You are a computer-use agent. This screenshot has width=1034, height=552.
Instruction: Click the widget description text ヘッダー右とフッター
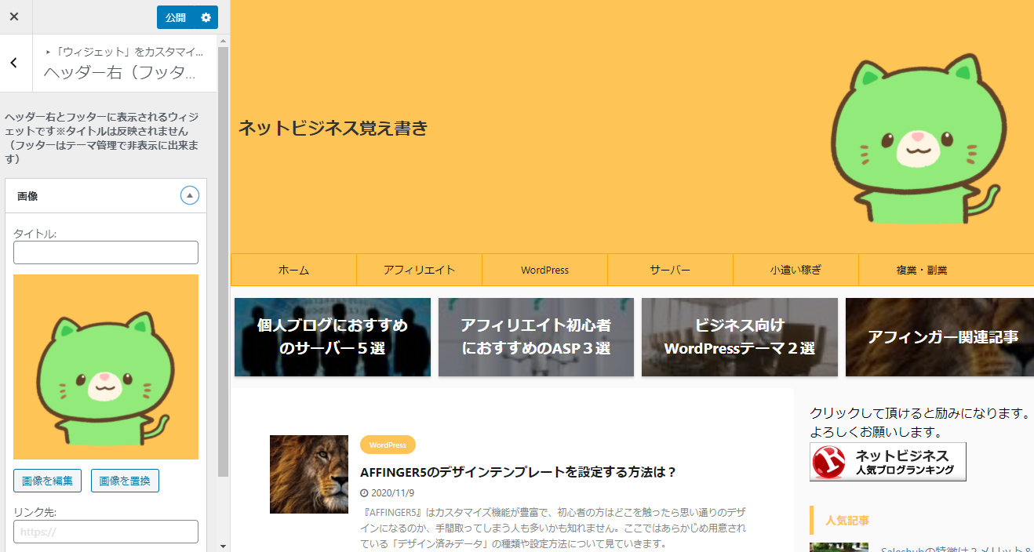pos(102,137)
